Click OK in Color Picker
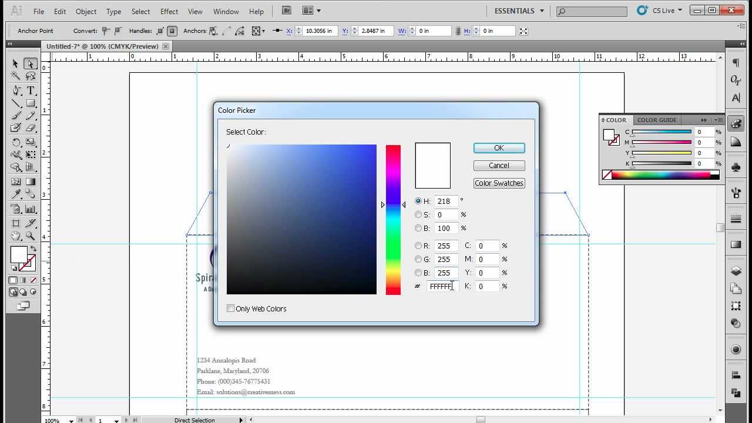The height and width of the screenshot is (423, 752). point(499,148)
